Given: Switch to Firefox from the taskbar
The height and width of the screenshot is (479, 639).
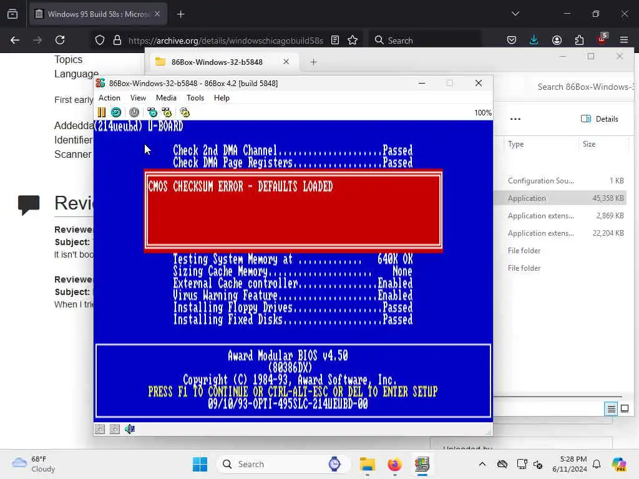Looking at the screenshot, I should pyautogui.click(x=394, y=464).
